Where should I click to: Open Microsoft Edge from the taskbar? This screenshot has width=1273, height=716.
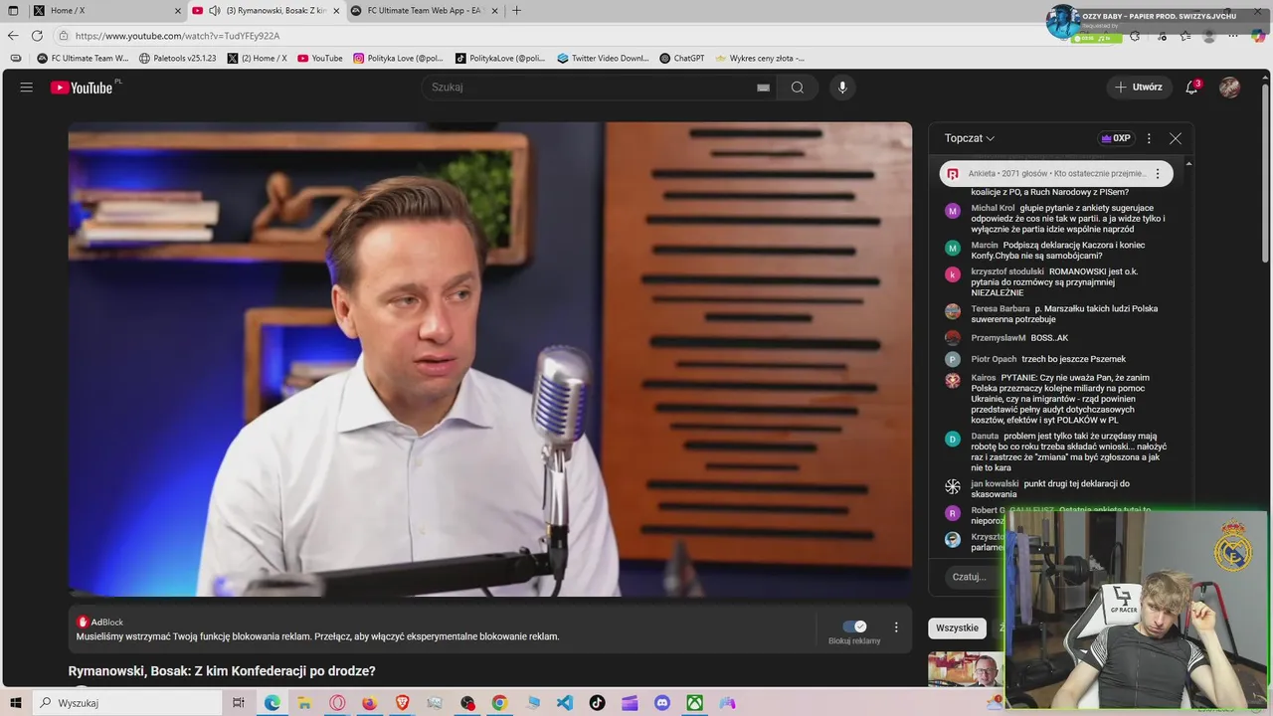coord(272,703)
